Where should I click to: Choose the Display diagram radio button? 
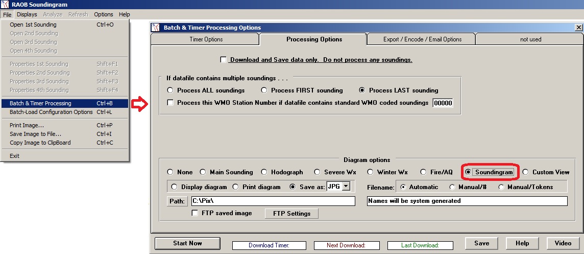coord(174,187)
